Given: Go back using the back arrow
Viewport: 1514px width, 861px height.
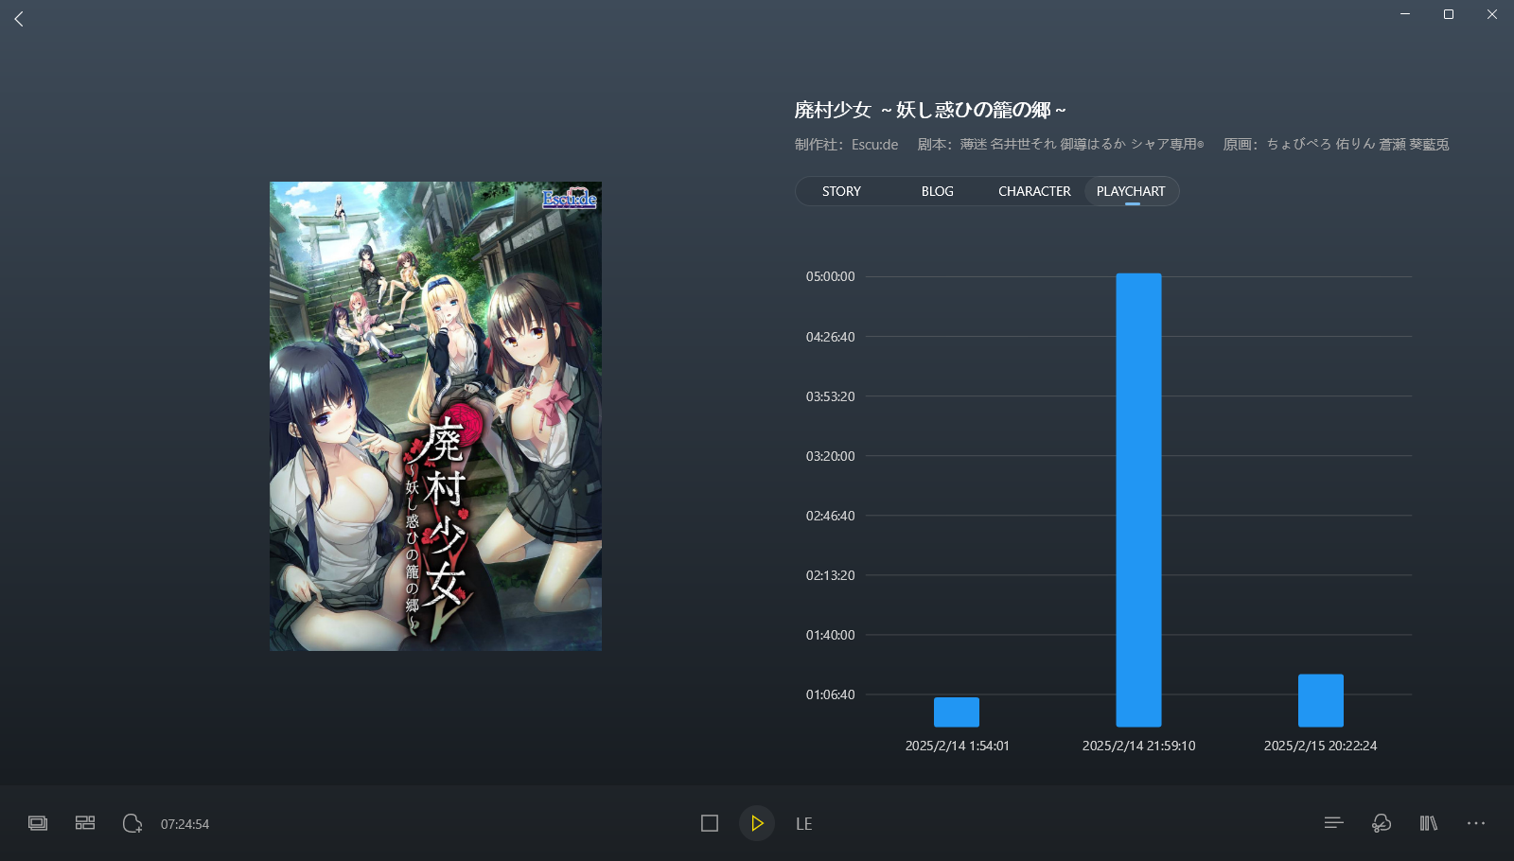Looking at the screenshot, I should click(19, 19).
